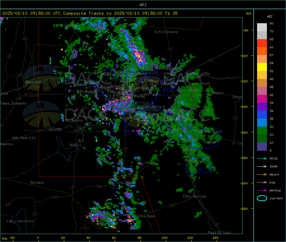Click the 'dBZ' label above color scale
Screen dimensions: 286x242
click(269, 17)
